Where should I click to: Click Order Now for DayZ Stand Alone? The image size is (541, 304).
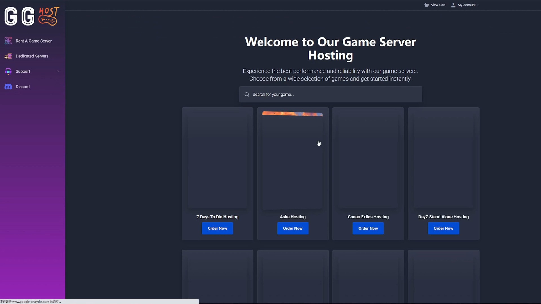click(x=443, y=228)
